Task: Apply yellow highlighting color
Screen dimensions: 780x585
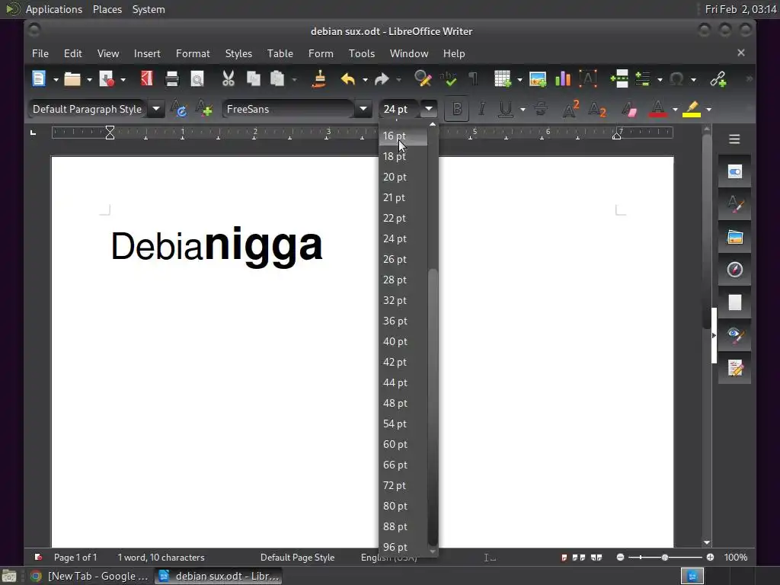Action: (x=692, y=109)
